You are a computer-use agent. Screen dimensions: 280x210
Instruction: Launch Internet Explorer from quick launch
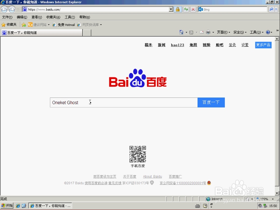(x=18, y=206)
